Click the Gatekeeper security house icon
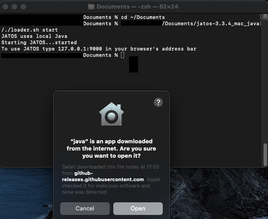268x219 pixels. (x=112, y=114)
